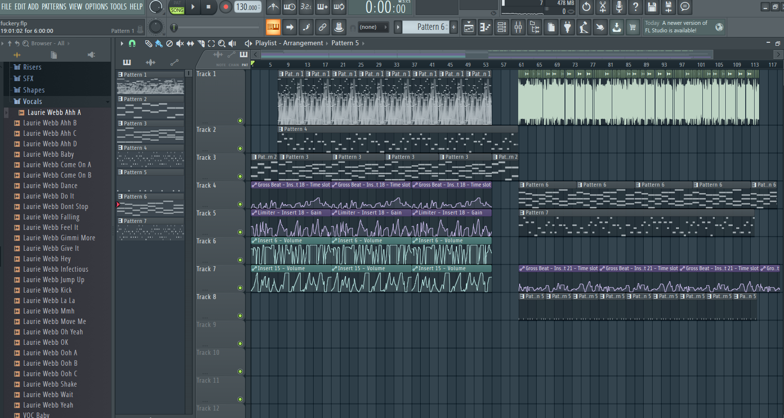The image size is (784, 418).
Task: Open the OPTIONS menu
Action: click(x=96, y=6)
